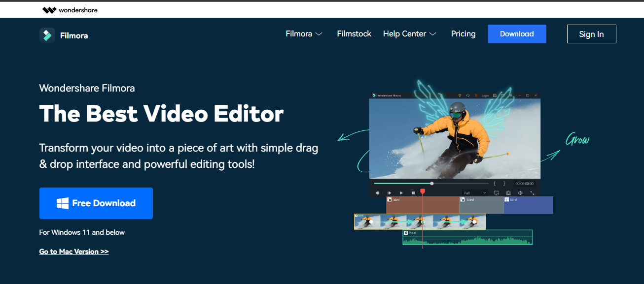Click the fullscreen expand icon in preview
This screenshot has height=284, width=644.
tap(532, 193)
